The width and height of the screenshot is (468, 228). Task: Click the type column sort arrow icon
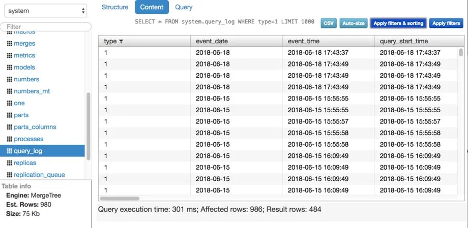(x=121, y=42)
